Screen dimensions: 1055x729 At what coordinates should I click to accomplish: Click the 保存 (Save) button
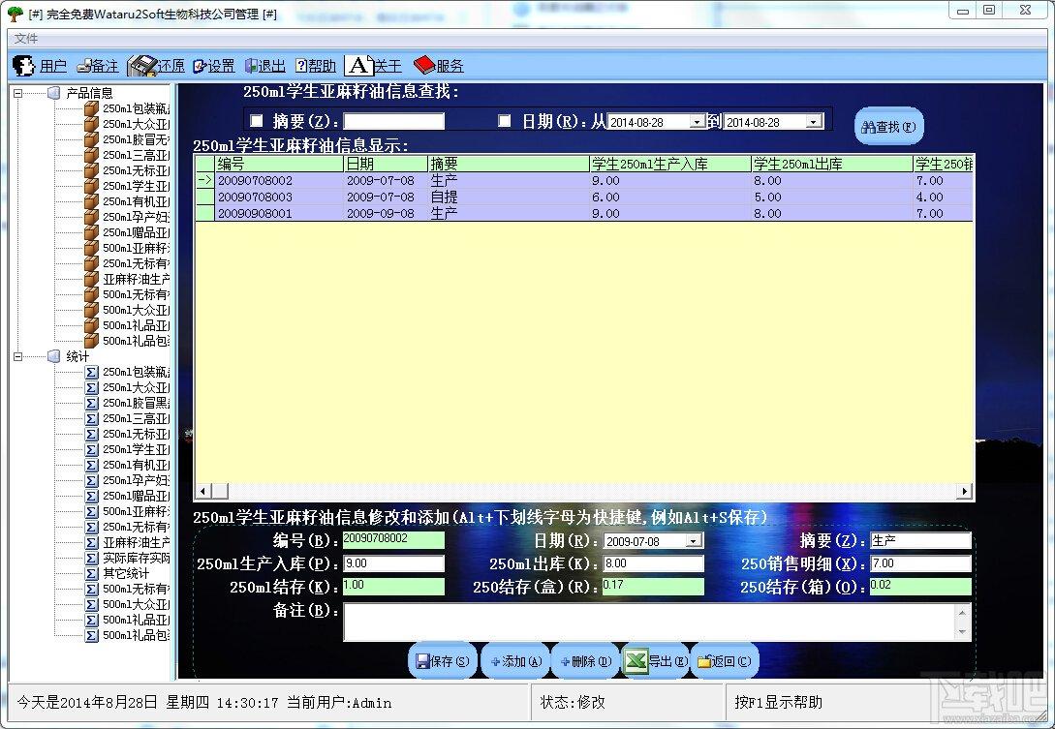pos(443,661)
